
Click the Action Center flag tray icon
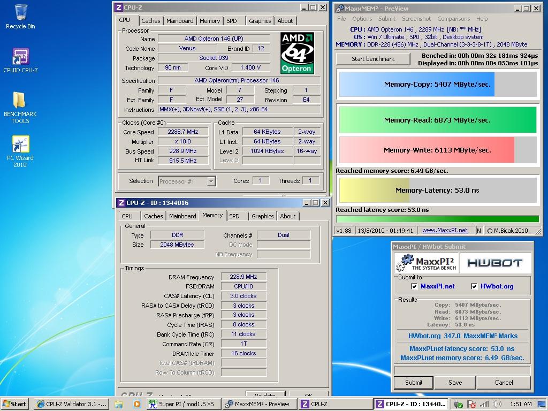[x=471, y=405]
